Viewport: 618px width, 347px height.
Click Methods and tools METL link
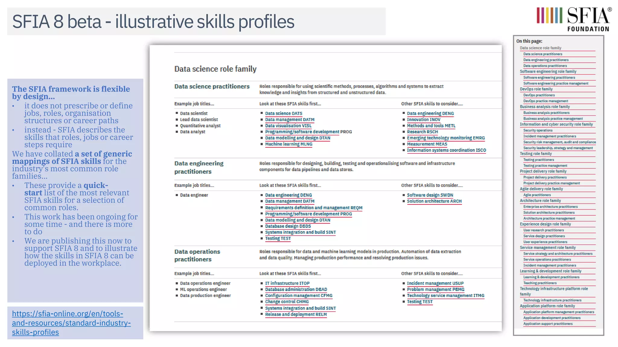click(431, 126)
